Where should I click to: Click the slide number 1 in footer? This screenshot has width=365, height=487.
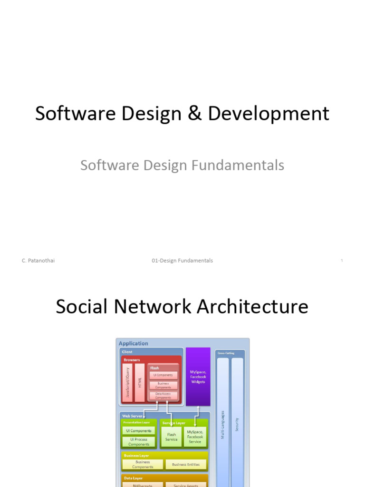342,261
